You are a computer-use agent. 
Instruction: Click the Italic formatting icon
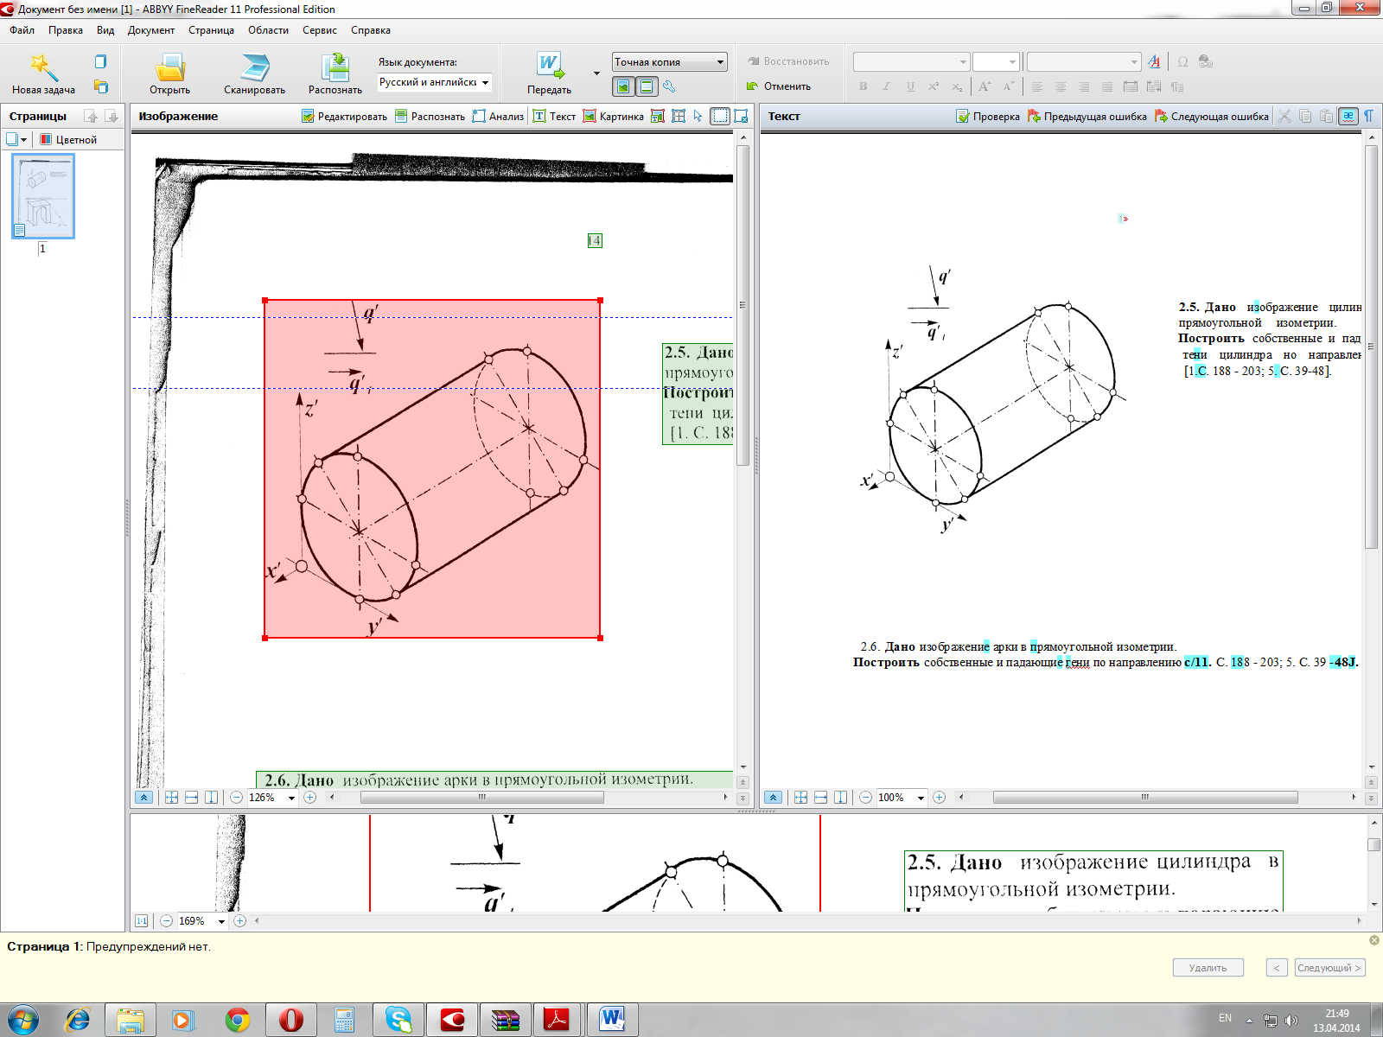point(886,86)
